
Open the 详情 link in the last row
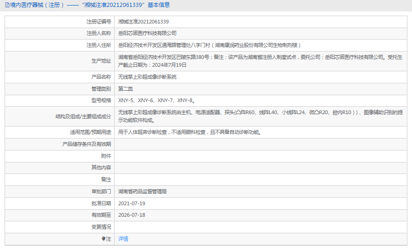(123, 239)
